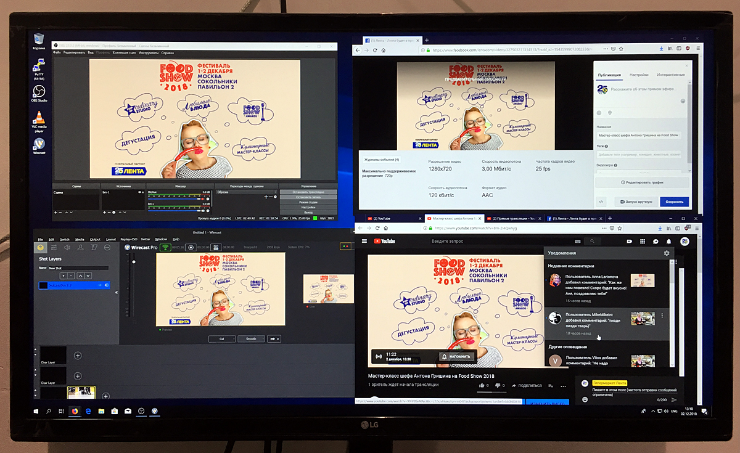Adjust Mic/Aux volume slider in OBS mixer
The image size is (740, 453).
(175, 198)
